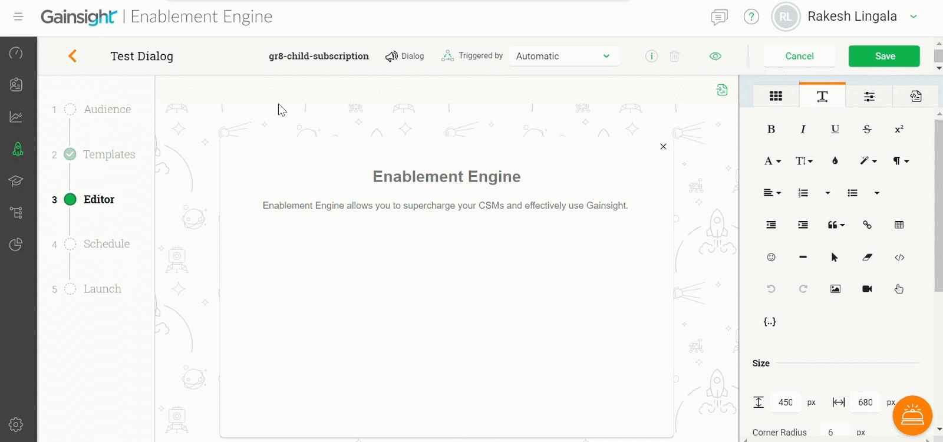Open the text color picker
Viewport: 943px width, 442px height.
[835, 161]
